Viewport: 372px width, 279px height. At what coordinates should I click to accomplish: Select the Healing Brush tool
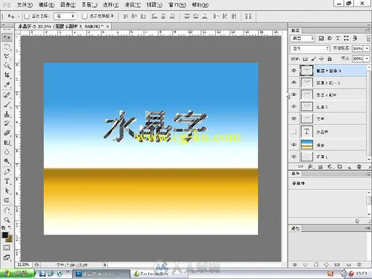pyautogui.click(x=7, y=94)
